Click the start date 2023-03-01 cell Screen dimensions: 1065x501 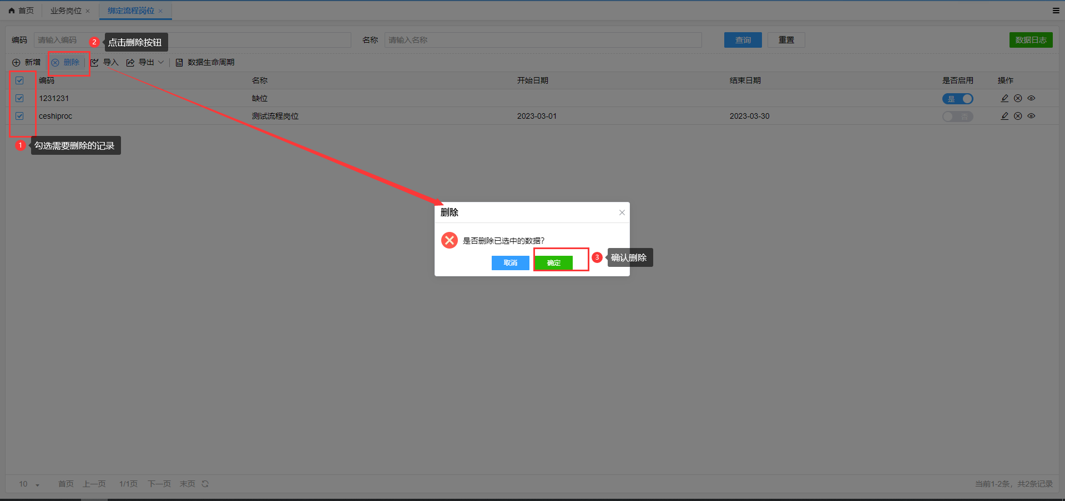pos(537,116)
